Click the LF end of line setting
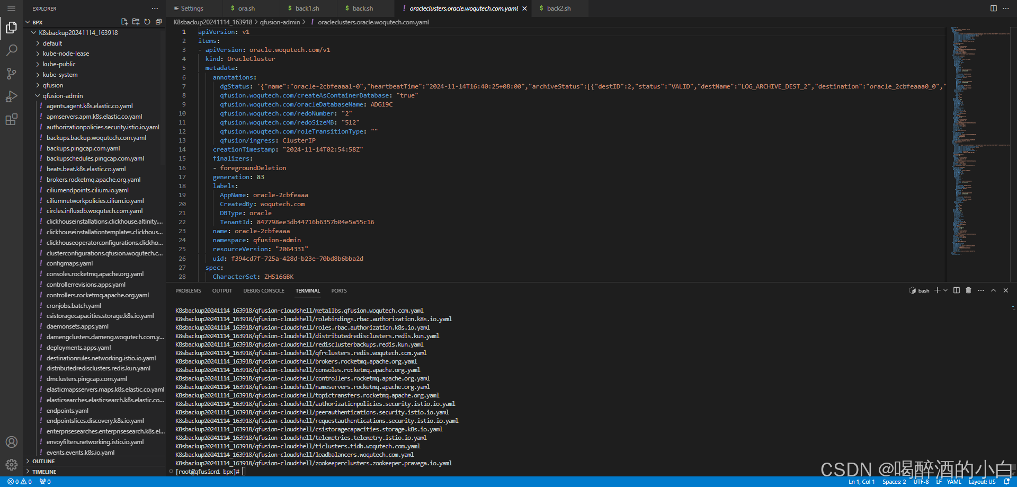The height and width of the screenshot is (487, 1017). coord(939,482)
